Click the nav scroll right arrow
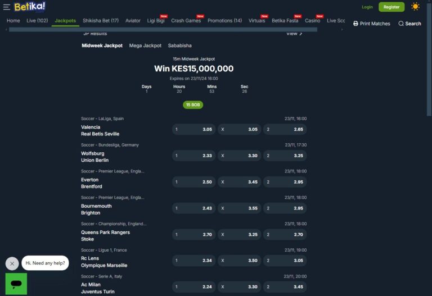This screenshot has height=296, width=432. coord(342,29)
